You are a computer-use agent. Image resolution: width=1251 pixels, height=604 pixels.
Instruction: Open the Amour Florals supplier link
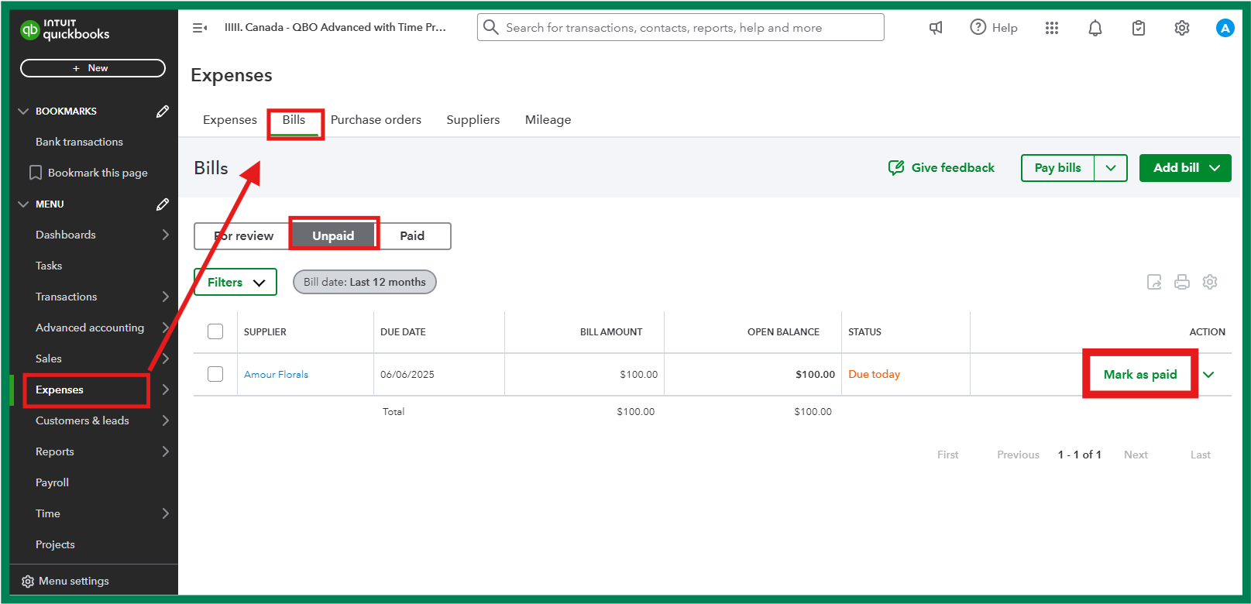point(276,375)
